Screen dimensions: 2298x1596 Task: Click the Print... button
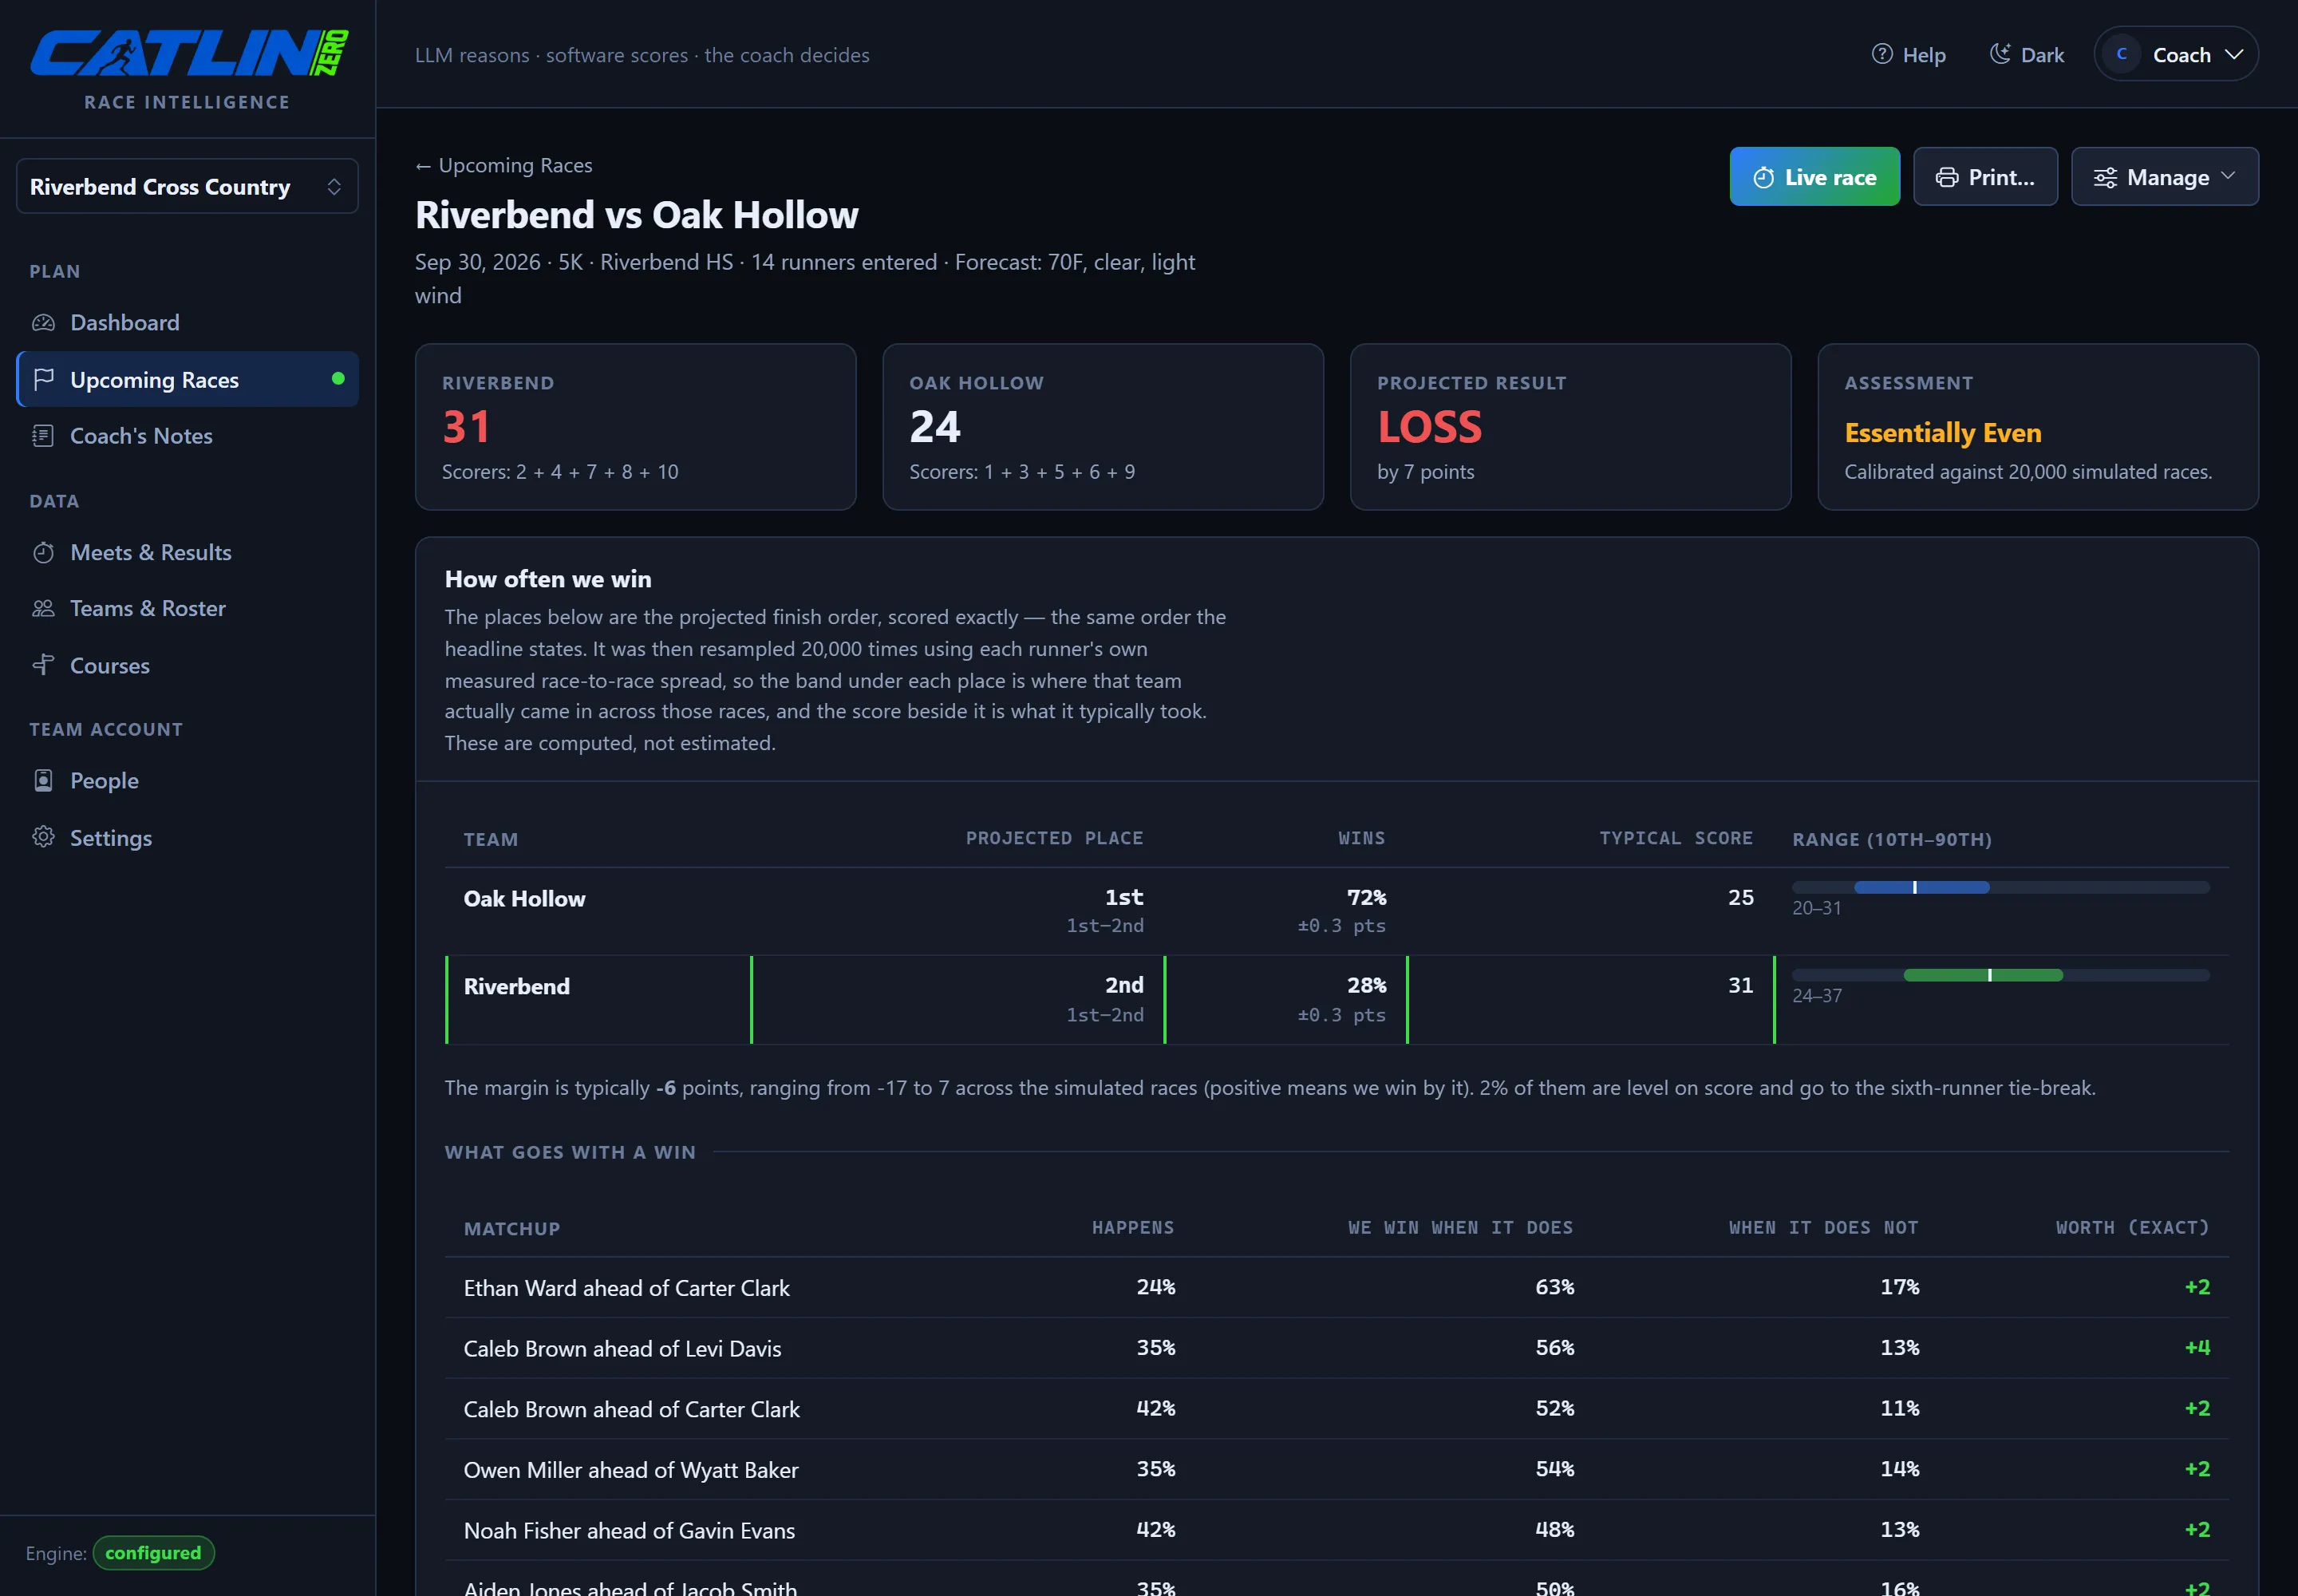pos(1985,177)
